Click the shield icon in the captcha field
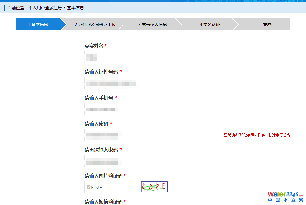 88,187
